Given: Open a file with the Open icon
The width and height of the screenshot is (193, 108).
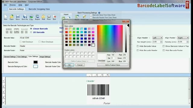Looking at the screenshot, I should [x=11, y=17].
